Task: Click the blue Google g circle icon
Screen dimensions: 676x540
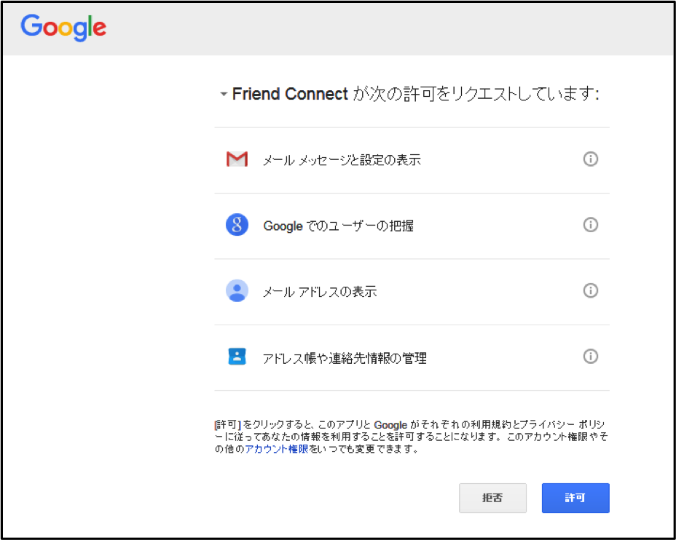Action: [x=237, y=225]
